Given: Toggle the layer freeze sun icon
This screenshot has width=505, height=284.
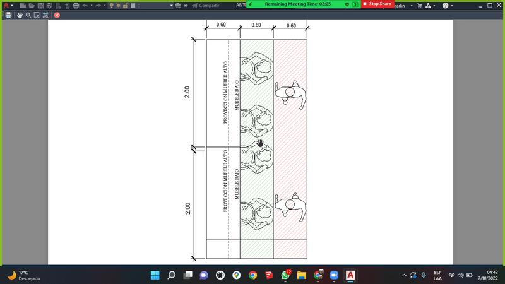Looking at the screenshot, I should [x=119, y=6].
